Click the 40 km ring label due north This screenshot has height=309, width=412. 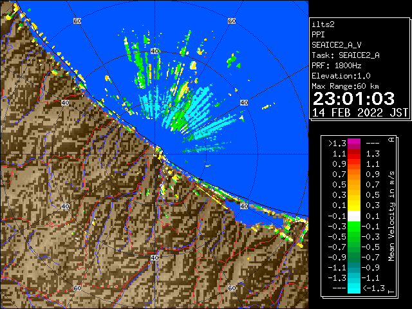coord(154,51)
